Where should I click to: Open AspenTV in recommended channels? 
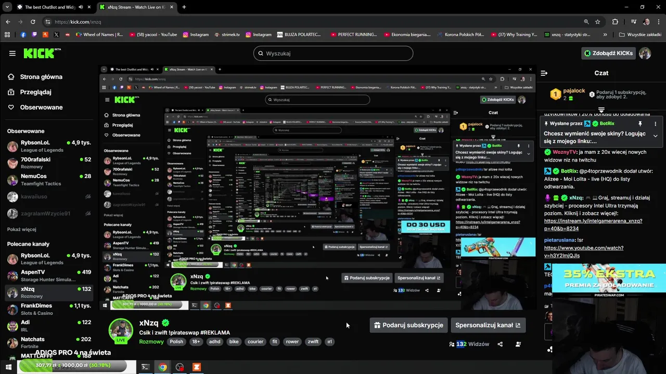click(x=49, y=275)
